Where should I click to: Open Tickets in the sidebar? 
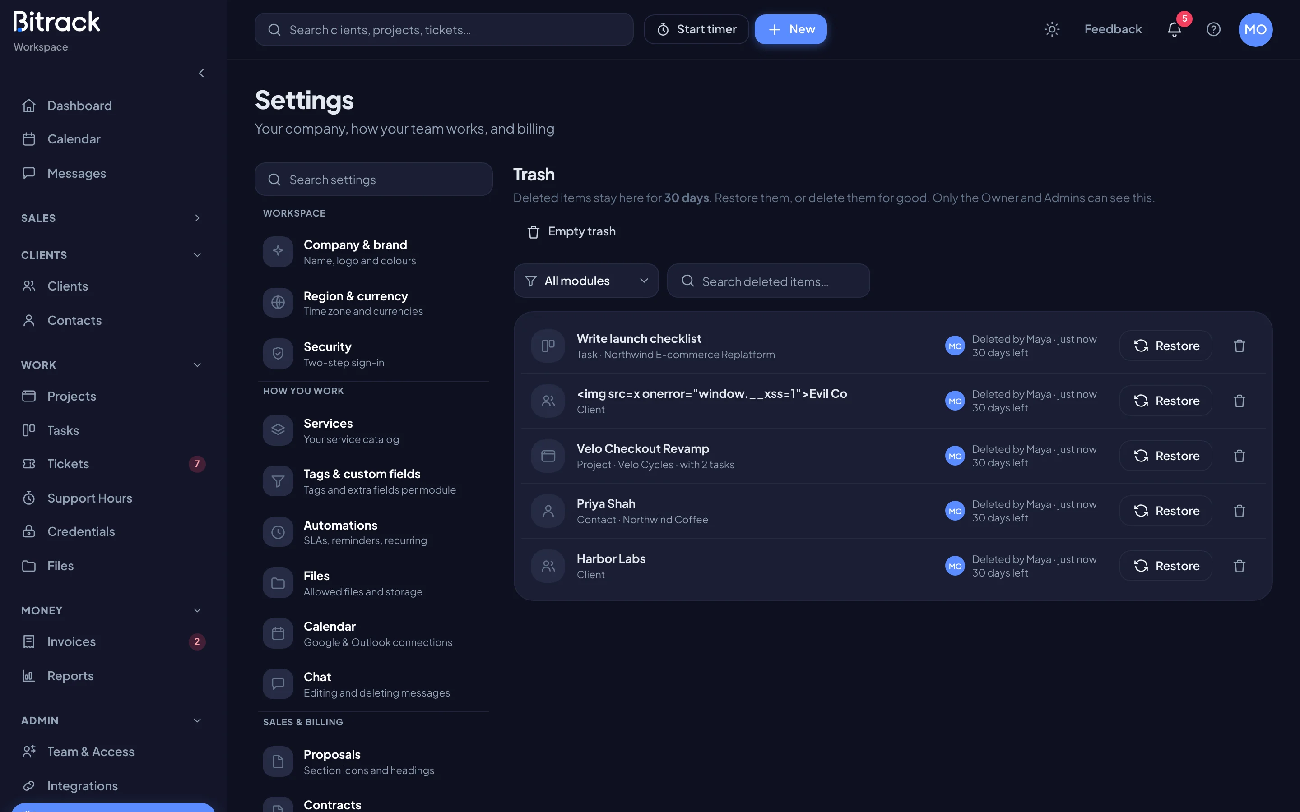point(113,464)
